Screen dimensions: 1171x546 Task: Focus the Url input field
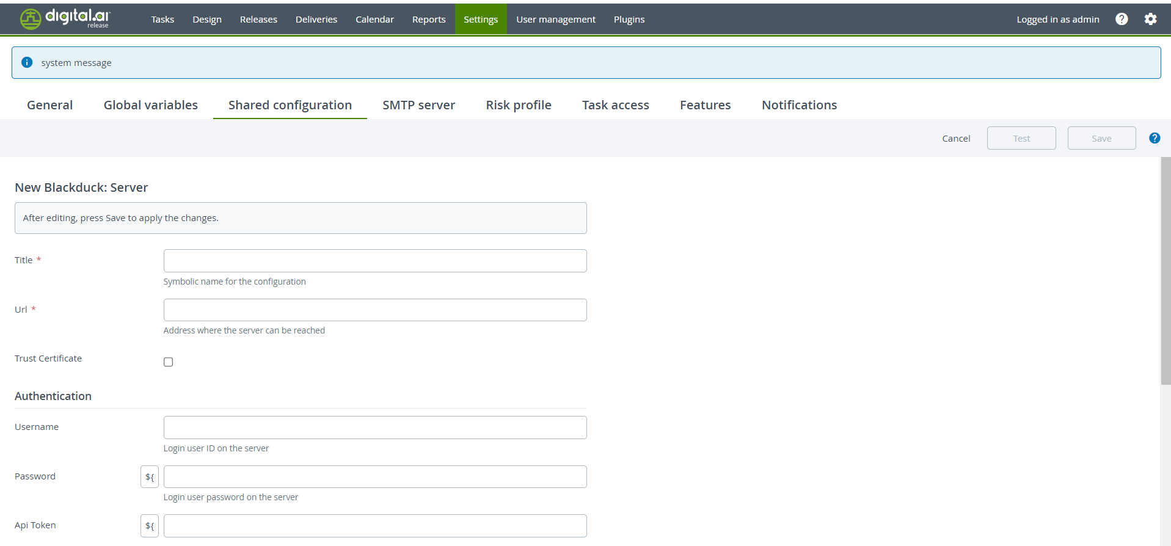click(x=375, y=310)
